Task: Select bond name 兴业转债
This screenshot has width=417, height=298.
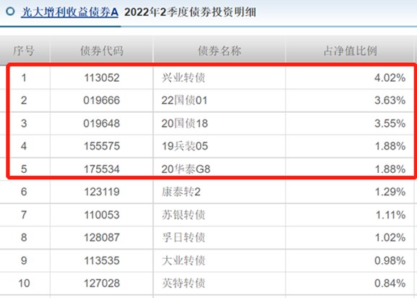Action: pyautogui.click(x=184, y=78)
